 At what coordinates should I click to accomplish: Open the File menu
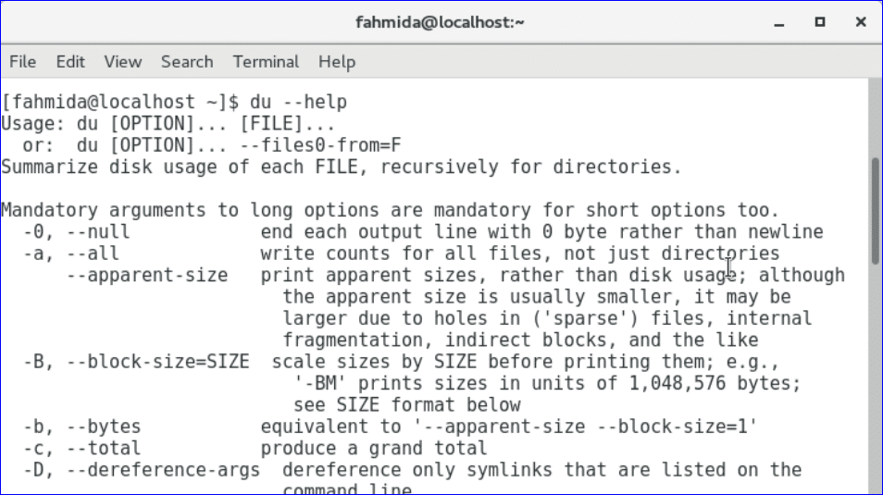(x=22, y=62)
